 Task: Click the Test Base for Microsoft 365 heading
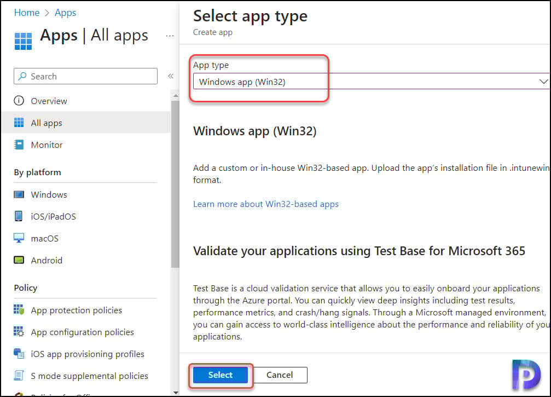coord(359,251)
